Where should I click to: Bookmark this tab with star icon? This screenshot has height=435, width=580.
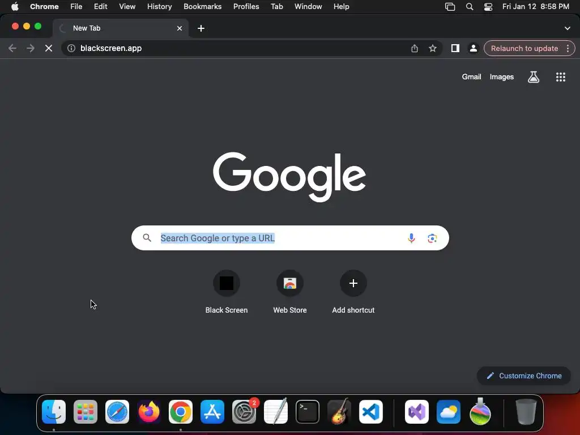pyautogui.click(x=432, y=48)
